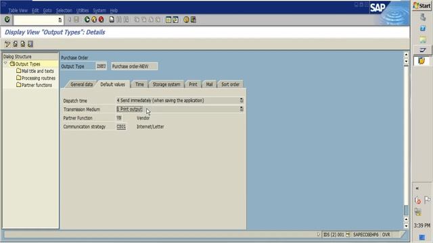Click the green Back arrow icon
Viewport: 433px width, 243px height.
[87, 20]
